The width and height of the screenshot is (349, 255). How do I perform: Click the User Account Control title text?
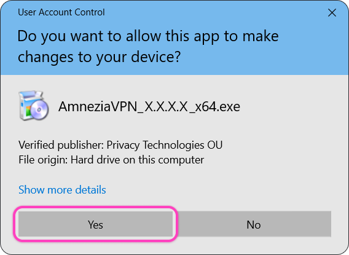coord(61,12)
